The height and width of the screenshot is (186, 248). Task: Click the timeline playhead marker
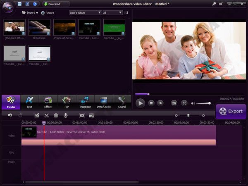pyautogui.click(x=44, y=123)
